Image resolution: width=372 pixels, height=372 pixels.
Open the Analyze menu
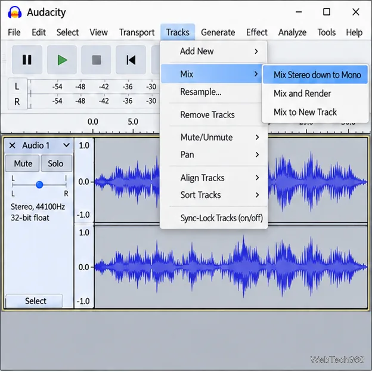(x=292, y=32)
